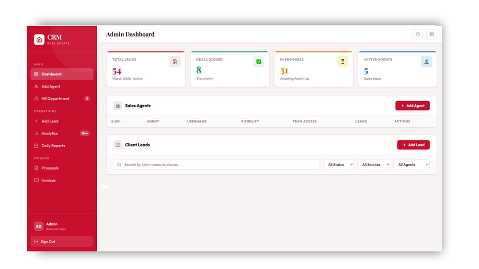
Task: Click 'March 2026 · Active' text
Action: [x=127, y=79]
